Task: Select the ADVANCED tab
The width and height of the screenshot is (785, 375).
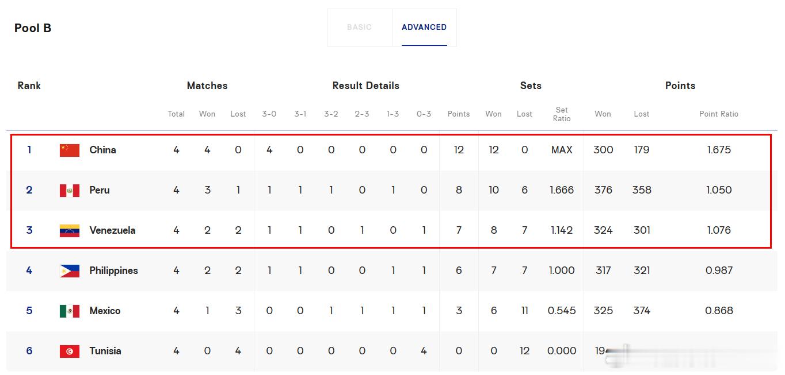Action: point(424,27)
